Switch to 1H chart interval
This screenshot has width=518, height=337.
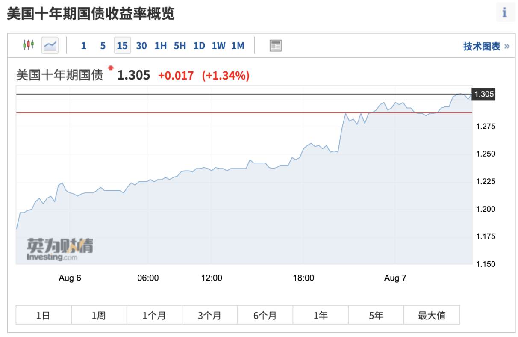(x=161, y=46)
